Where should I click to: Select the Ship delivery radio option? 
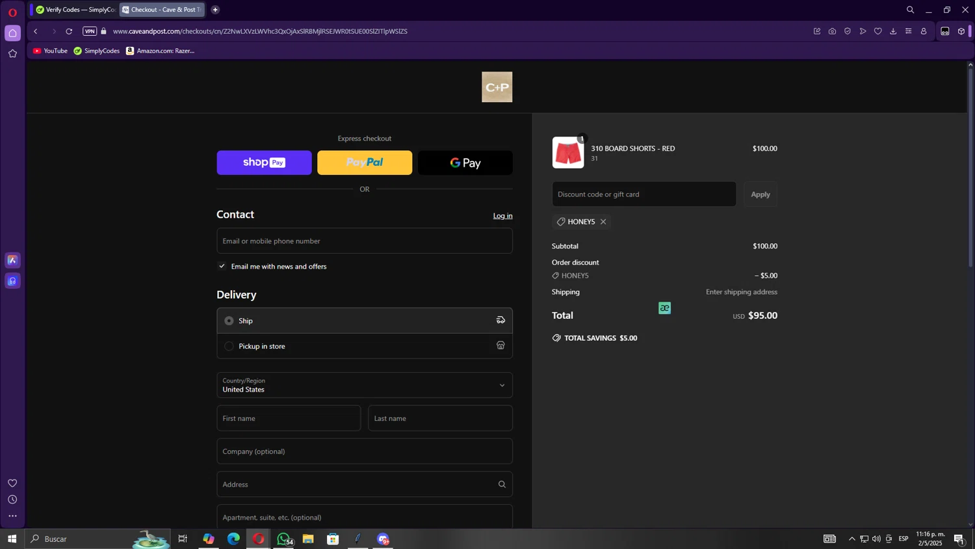point(229,321)
